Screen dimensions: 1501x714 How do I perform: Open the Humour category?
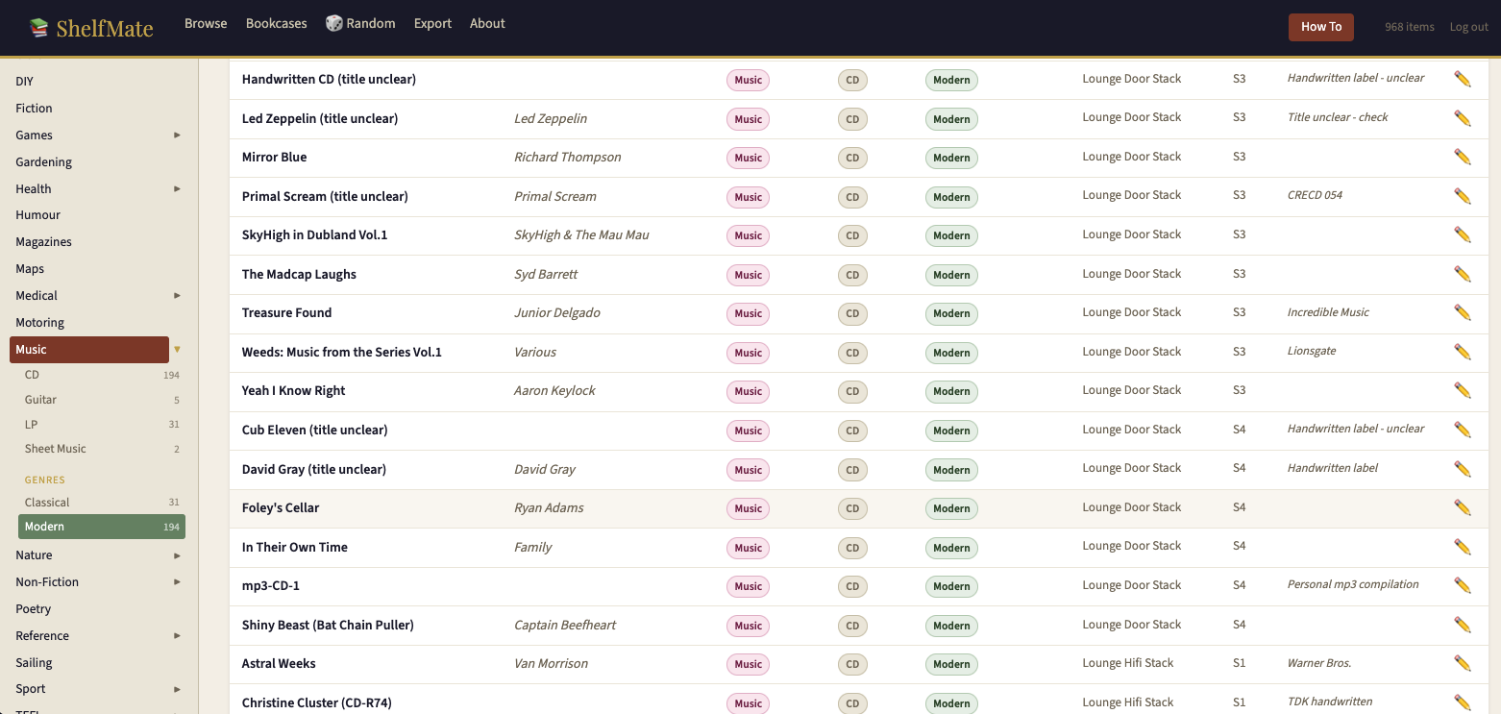point(37,215)
